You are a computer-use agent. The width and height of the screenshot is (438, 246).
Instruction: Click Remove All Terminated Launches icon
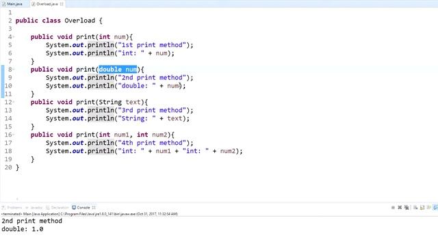[x=407, y=208]
